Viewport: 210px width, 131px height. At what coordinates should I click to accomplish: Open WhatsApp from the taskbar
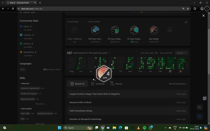click(150, 128)
